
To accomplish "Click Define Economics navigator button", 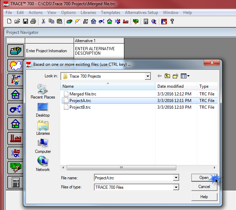I will (x=16, y=168).
